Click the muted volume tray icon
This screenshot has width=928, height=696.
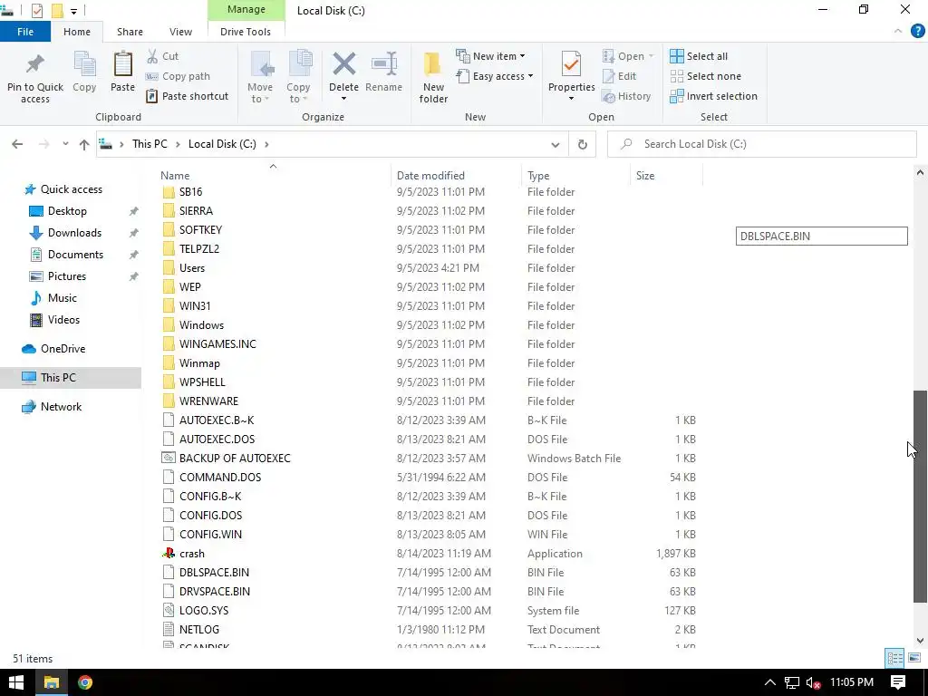813,683
